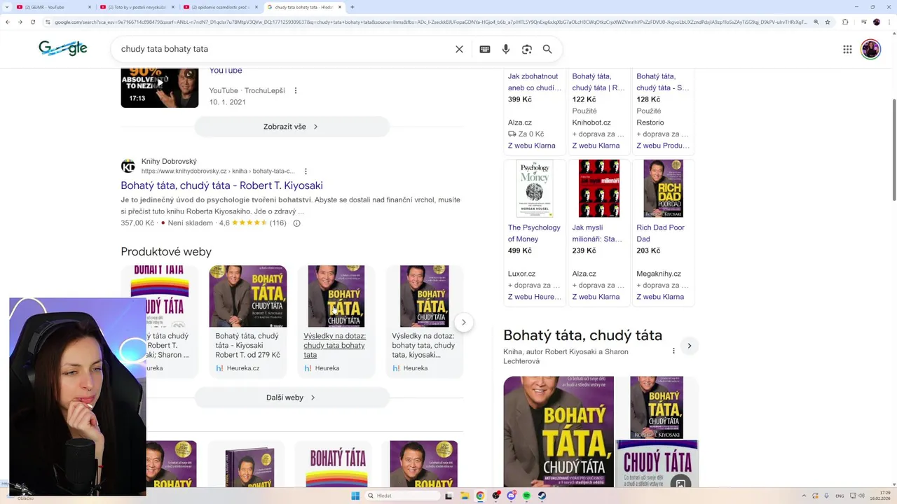Screen dimensions: 897x504
Task: Select the 357,00 Kč price text
Action: (137, 223)
